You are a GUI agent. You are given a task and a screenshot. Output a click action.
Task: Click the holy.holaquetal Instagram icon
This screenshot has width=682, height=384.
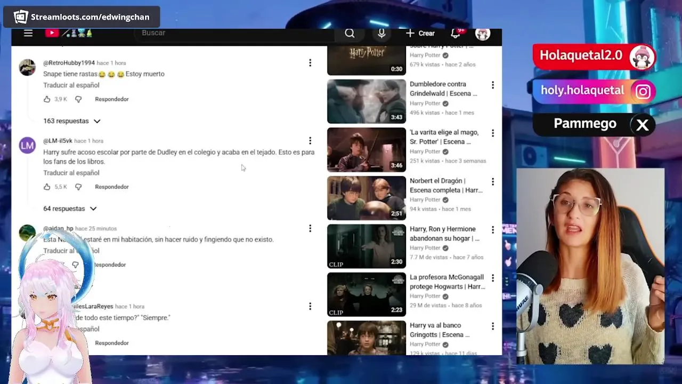[643, 92]
